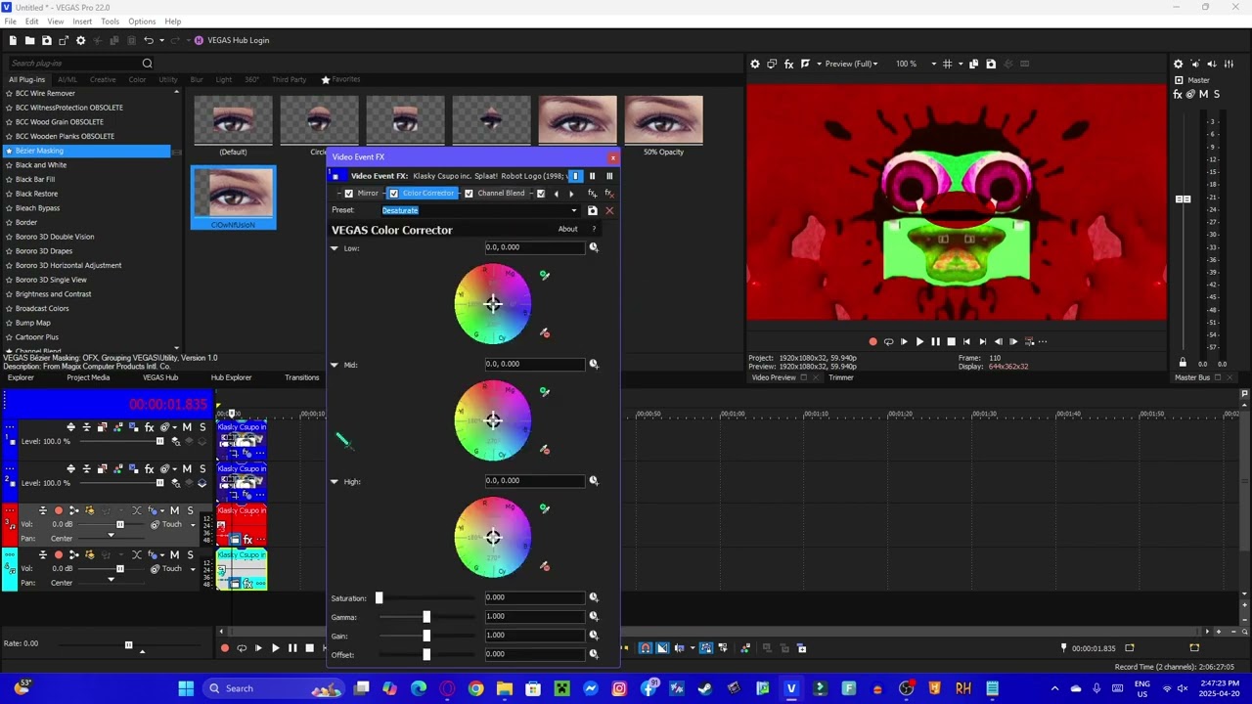Open Preview (Full) quality dropdown
The height and width of the screenshot is (704, 1252).
coord(851,64)
